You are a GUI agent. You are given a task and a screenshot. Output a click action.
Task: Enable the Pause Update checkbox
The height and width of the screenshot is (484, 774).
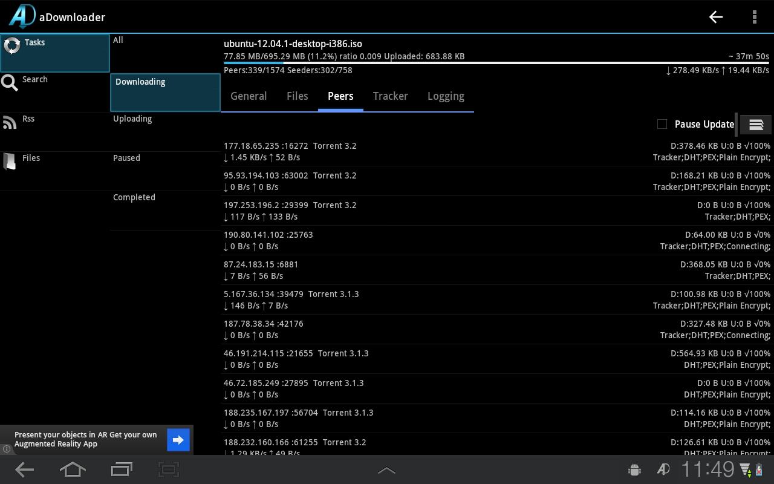(x=662, y=123)
